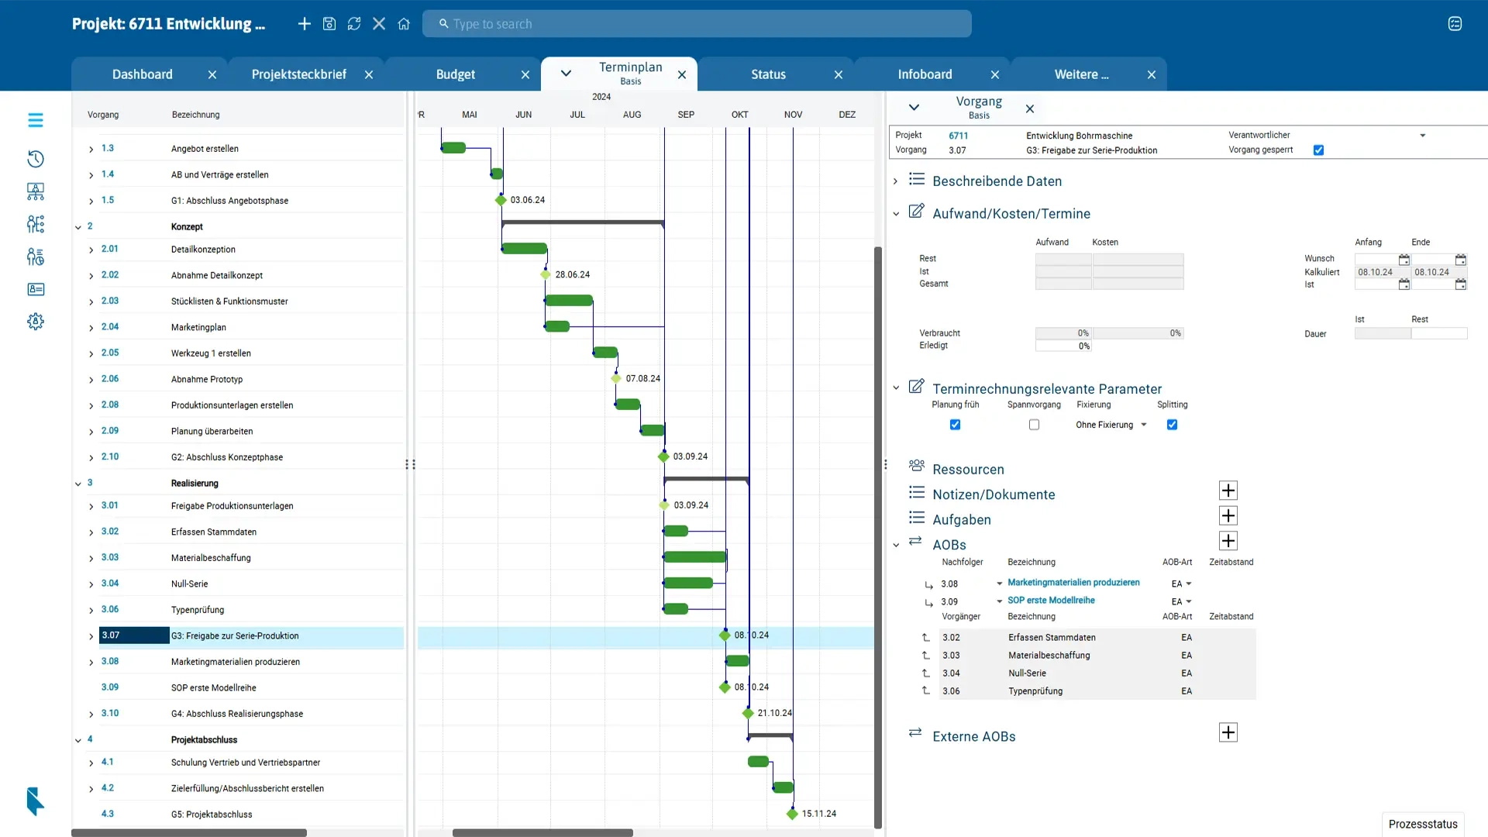The height and width of the screenshot is (837, 1488).
Task: Click the refresh icon in header
Action: [354, 24]
